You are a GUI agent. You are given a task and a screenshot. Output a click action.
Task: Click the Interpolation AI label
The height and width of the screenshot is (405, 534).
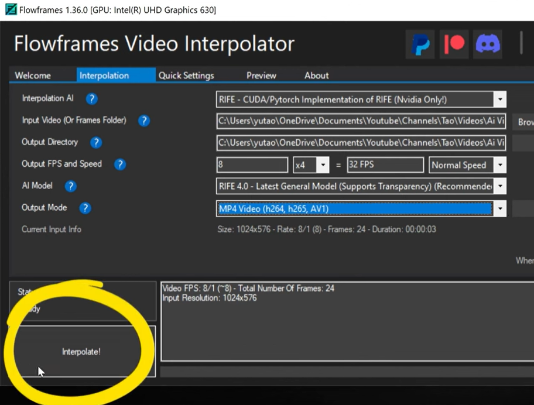(x=47, y=98)
